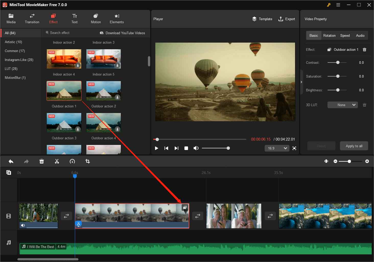Open the crop tool
Viewport: 374px width, 262px height.
click(x=88, y=161)
